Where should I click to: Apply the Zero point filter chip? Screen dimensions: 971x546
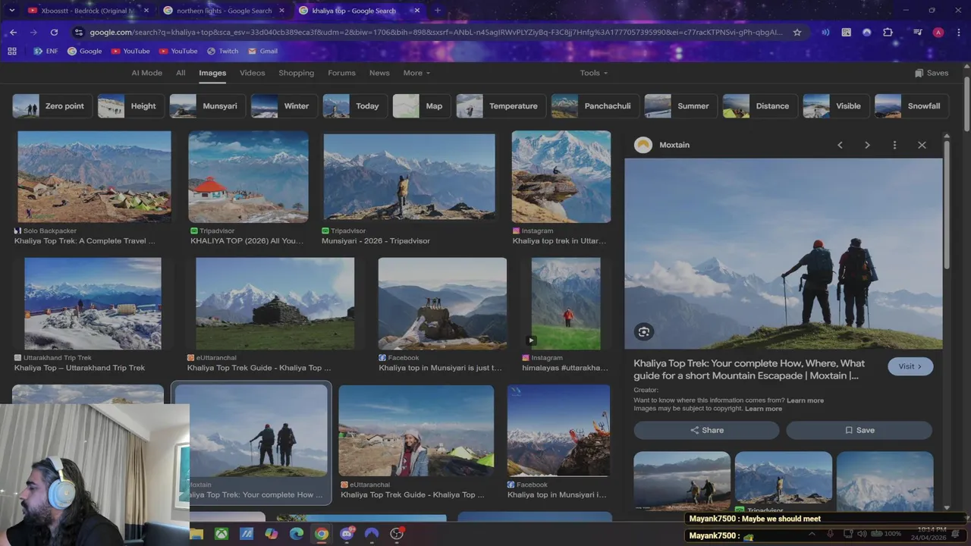(x=52, y=106)
